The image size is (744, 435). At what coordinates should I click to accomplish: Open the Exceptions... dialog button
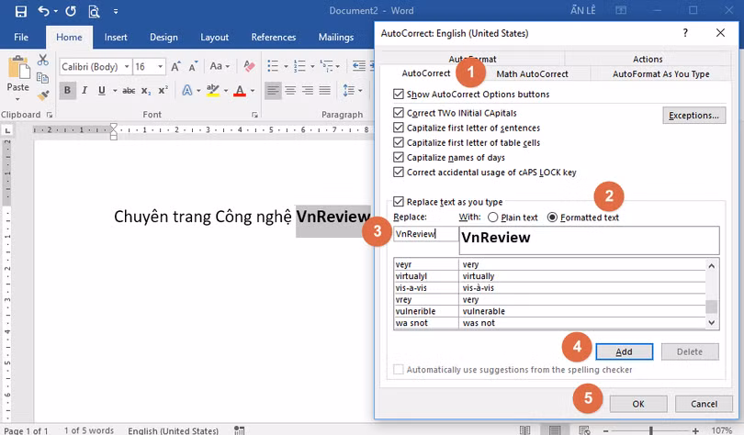click(693, 116)
